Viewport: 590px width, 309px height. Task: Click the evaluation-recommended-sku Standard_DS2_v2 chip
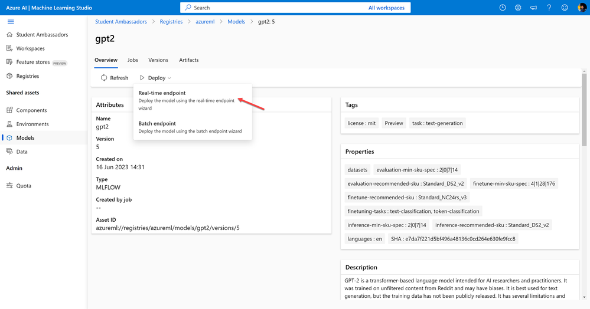pos(406,184)
